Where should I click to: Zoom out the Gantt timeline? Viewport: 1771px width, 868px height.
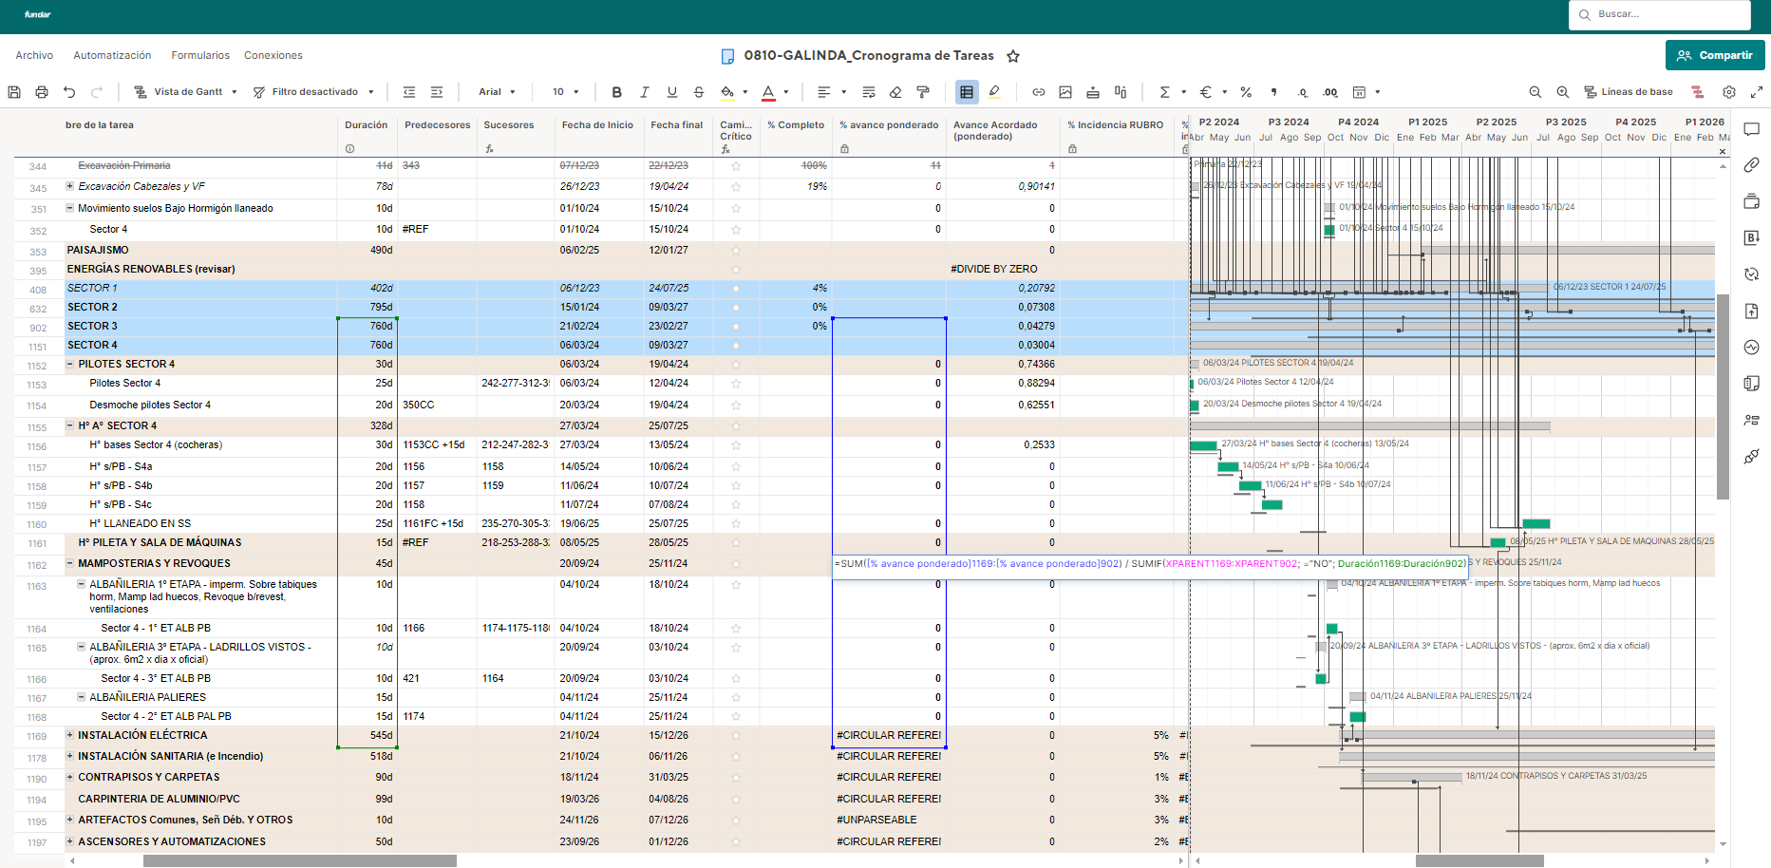(1535, 92)
